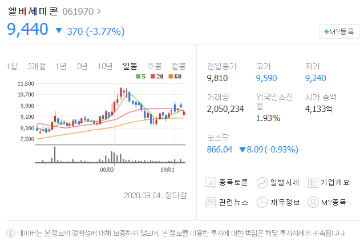
Task: Select the 주봉 weekly candle tab
Action: 155,66
